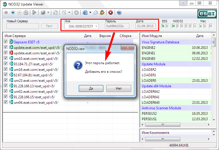Sort servers by the Версия column header
This screenshot has width=219, height=150.
(x=105, y=36)
